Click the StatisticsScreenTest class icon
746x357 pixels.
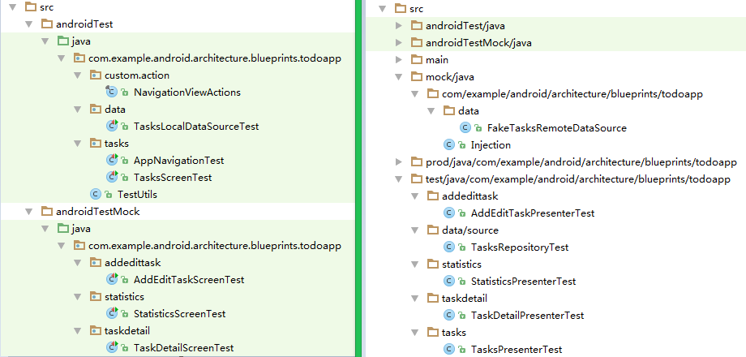point(112,313)
